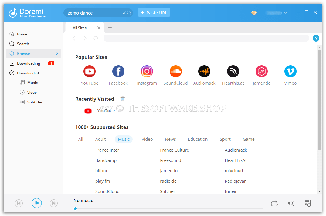Select the Video category filter
326x216 pixels.
click(147, 139)
